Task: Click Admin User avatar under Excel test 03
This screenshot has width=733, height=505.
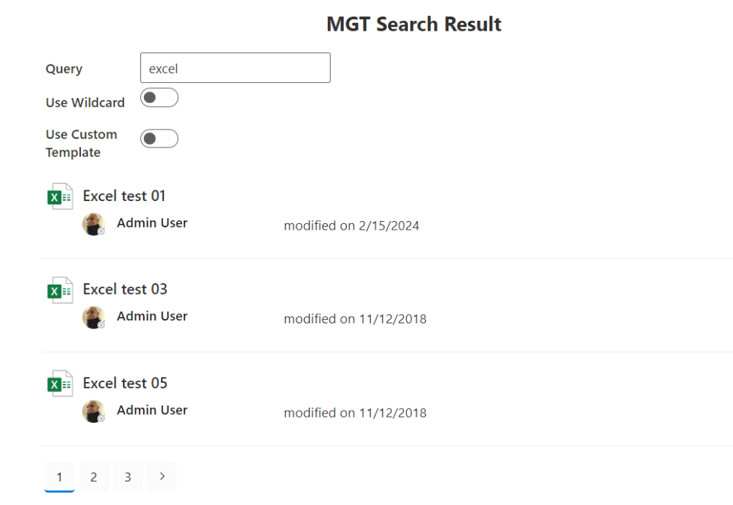Action: click(93, 318)
